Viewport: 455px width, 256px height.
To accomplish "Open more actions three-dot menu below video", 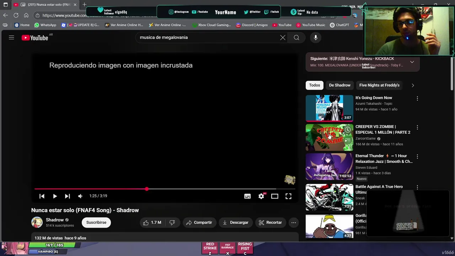I will click(x=294, y=223).
